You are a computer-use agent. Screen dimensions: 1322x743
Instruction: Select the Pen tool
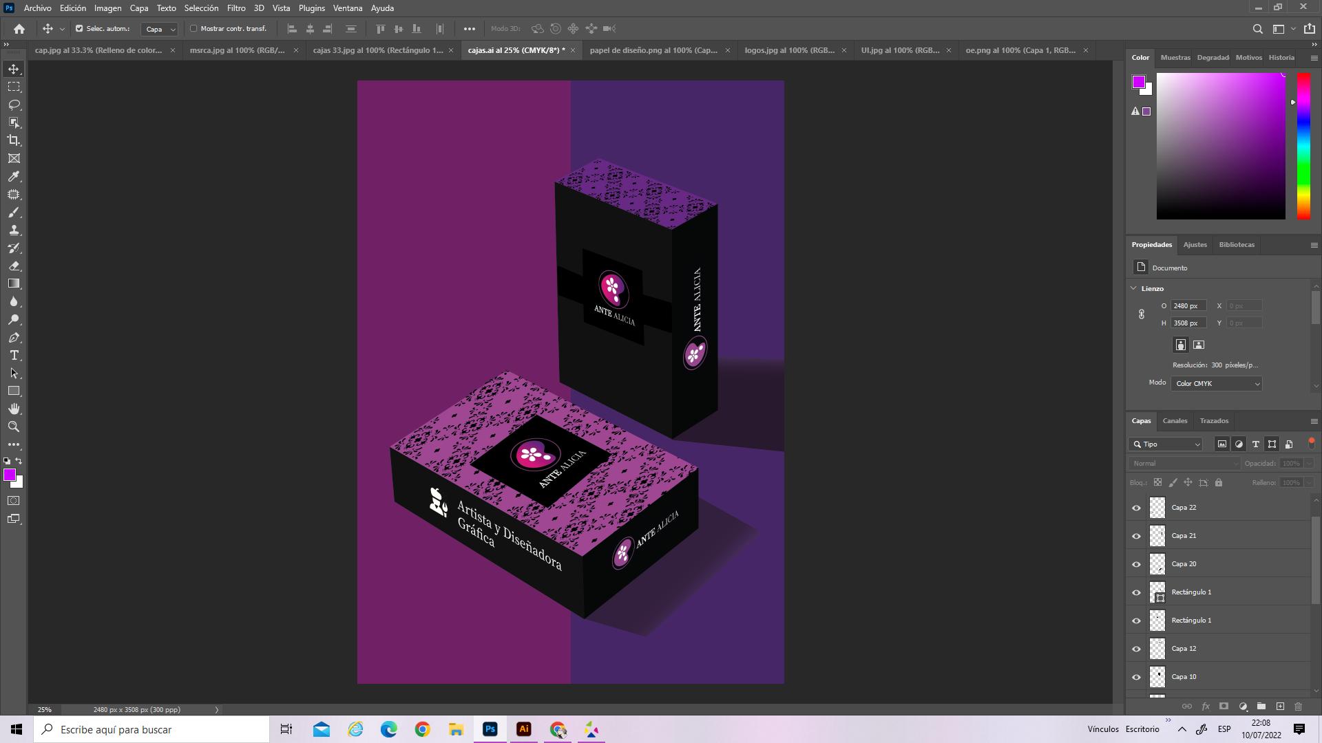(x=14, y=338)
